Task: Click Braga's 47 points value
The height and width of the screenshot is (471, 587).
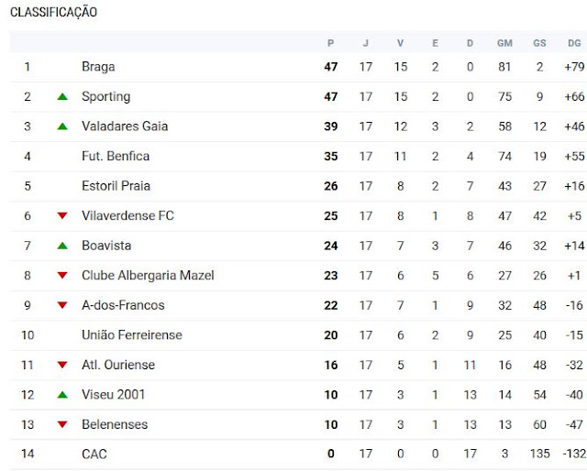Action: click(x=331, y=67)
